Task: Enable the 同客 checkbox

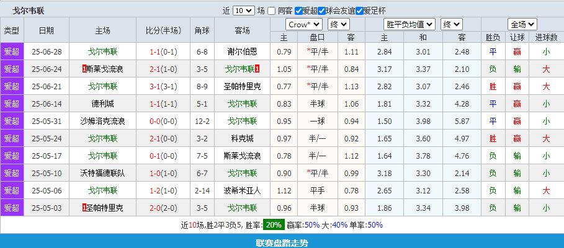Action: coord(272,11)
